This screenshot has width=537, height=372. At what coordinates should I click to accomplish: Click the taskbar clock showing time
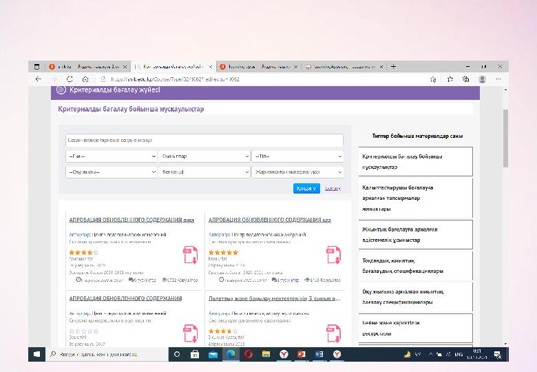[x=477, y=354]
